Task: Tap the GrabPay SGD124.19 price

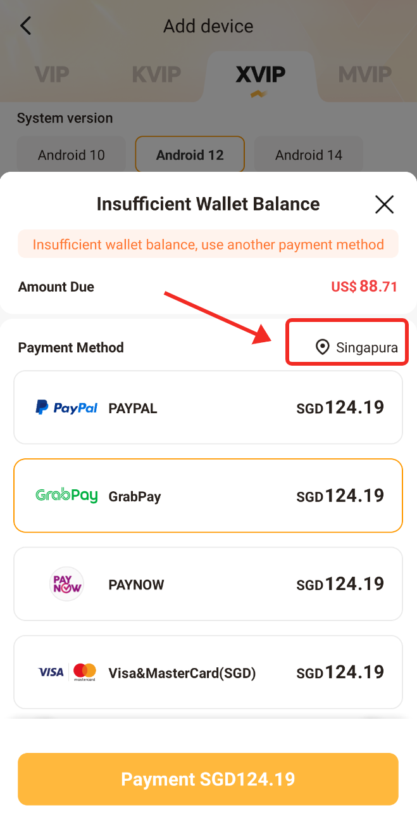Action: [x=340, y=496]
